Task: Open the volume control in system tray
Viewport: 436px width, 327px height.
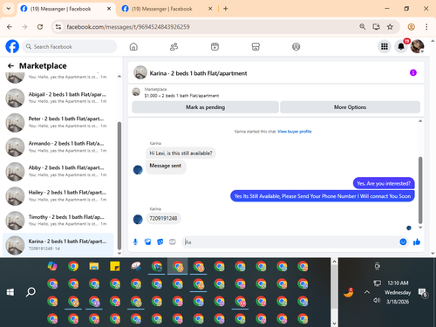Action: pos(377,300)
